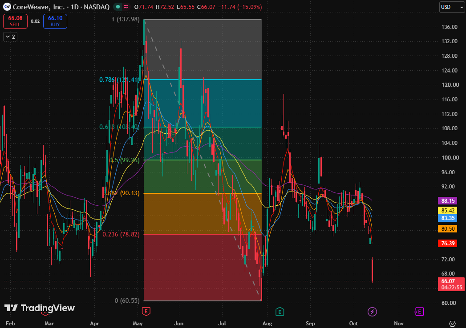Expand the collapsed indicators legend showing 2
The height and width of the screenshot is (328, 466).
pos(10,37)
